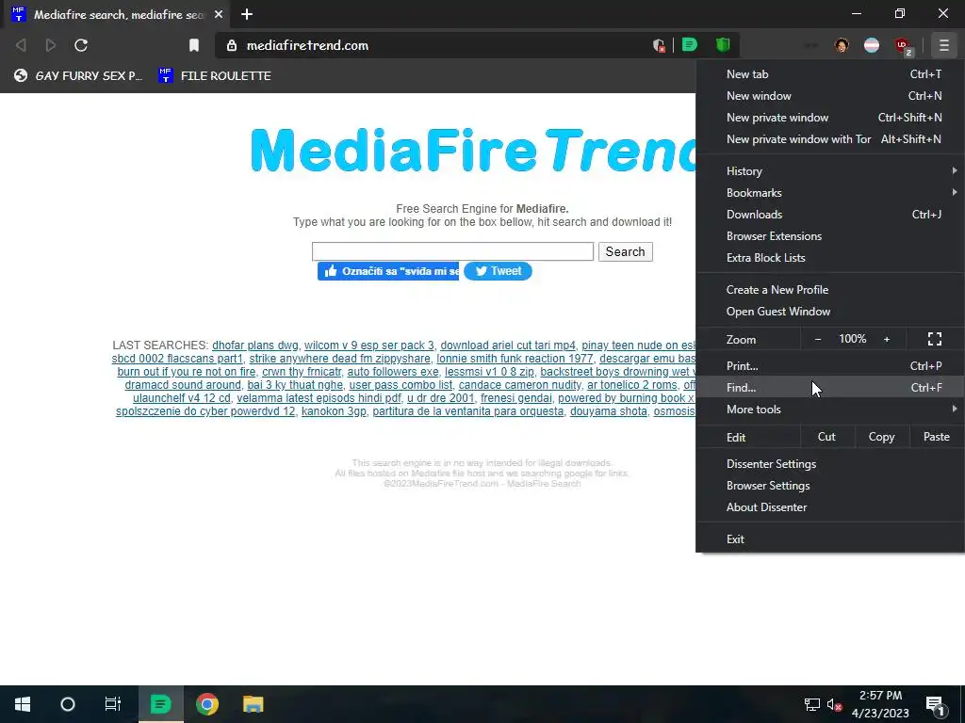
Task: Open Browser Extensions menu entry
Action: tap(830, 236)
